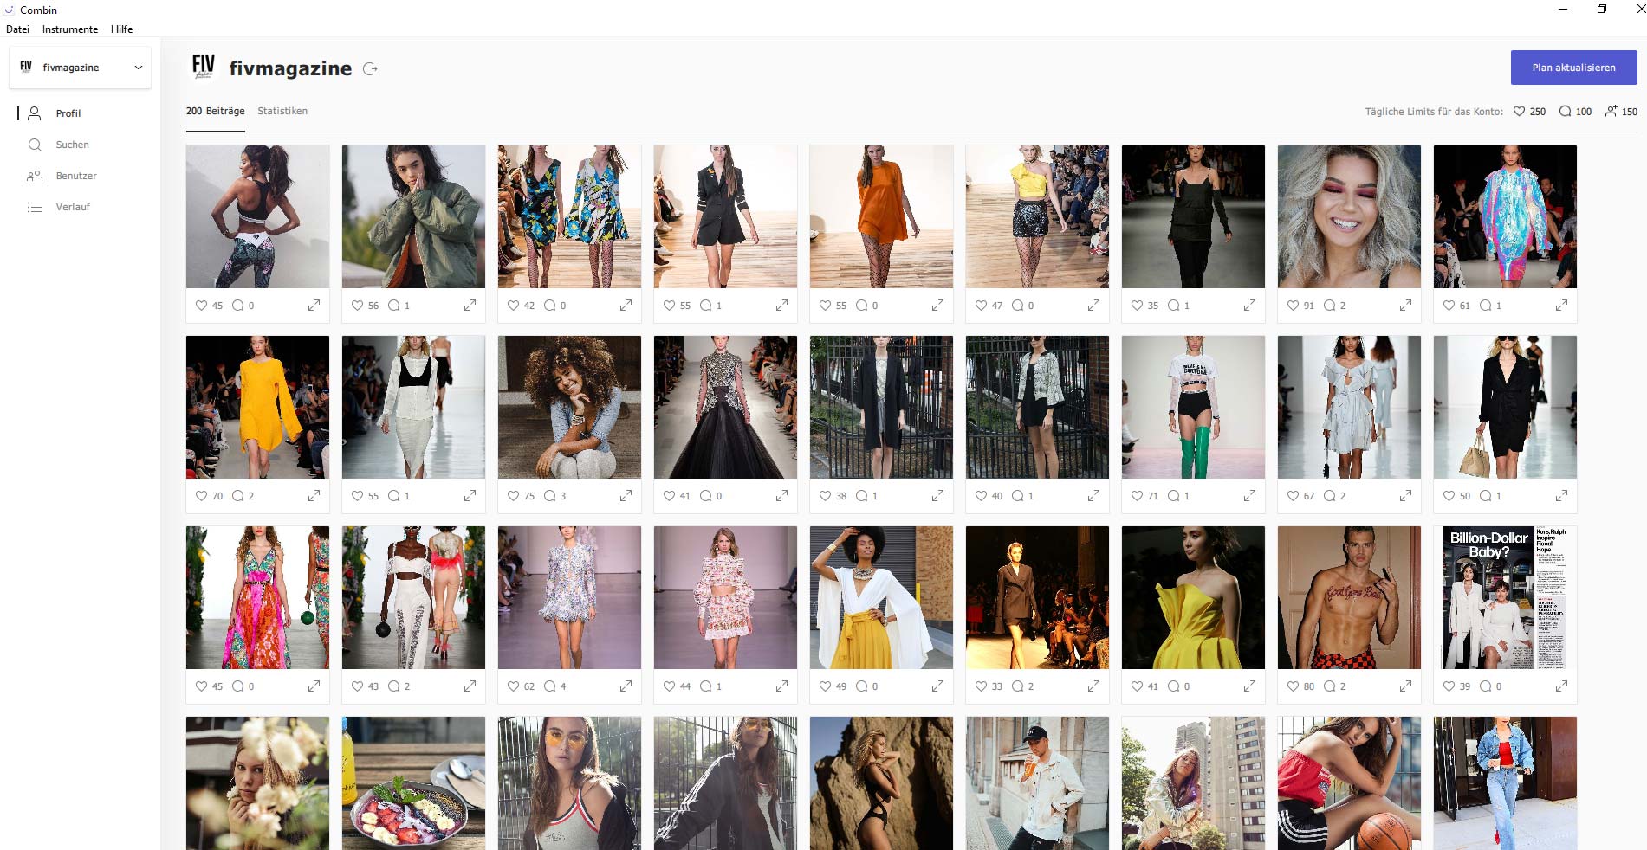
Task: Switch to the Statistiken tab
Action: coord(282,112)
